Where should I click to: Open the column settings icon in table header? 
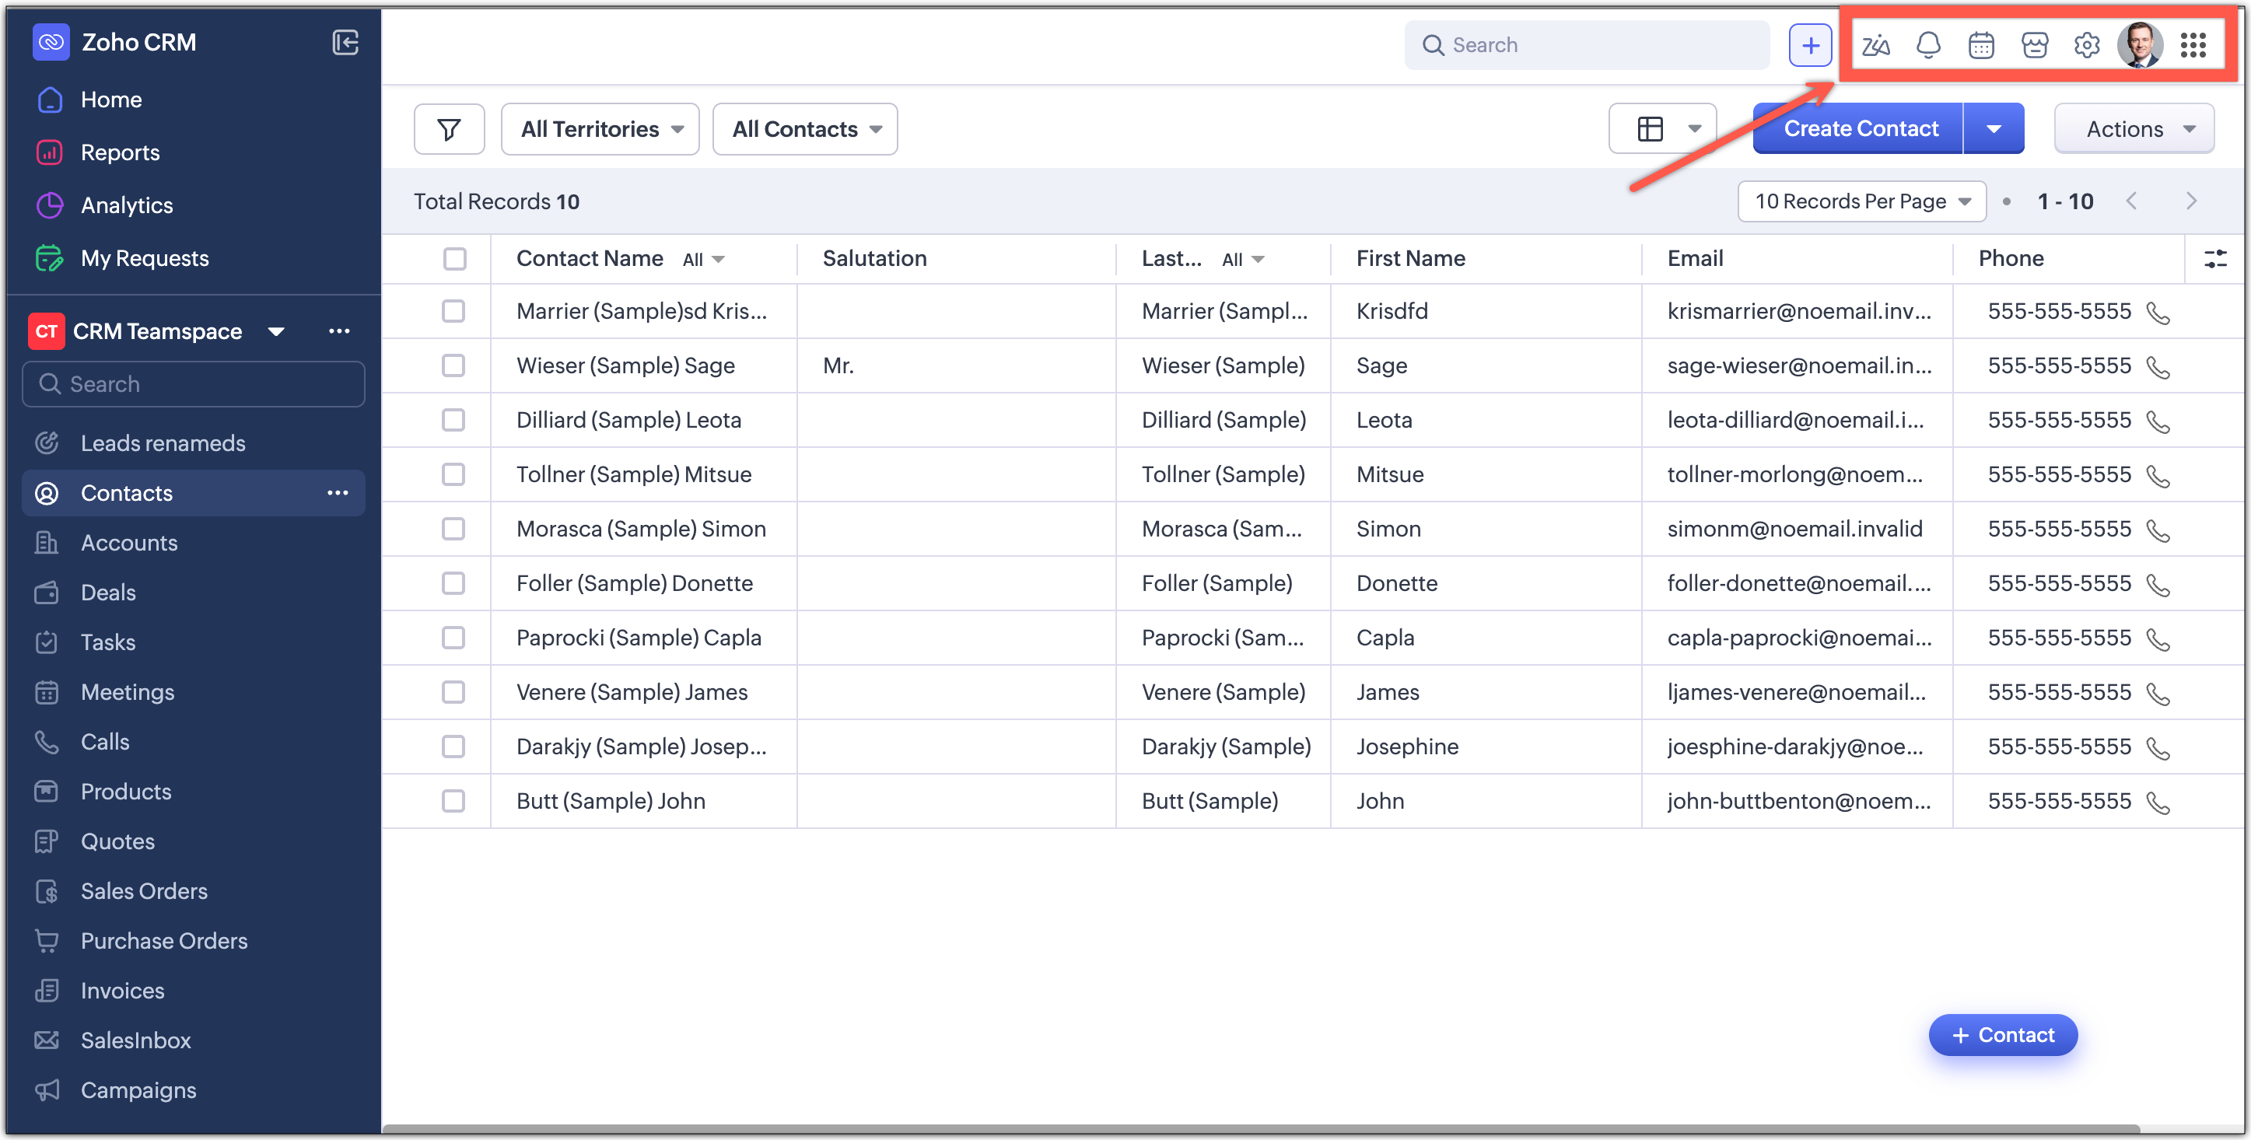point(2215,259)
